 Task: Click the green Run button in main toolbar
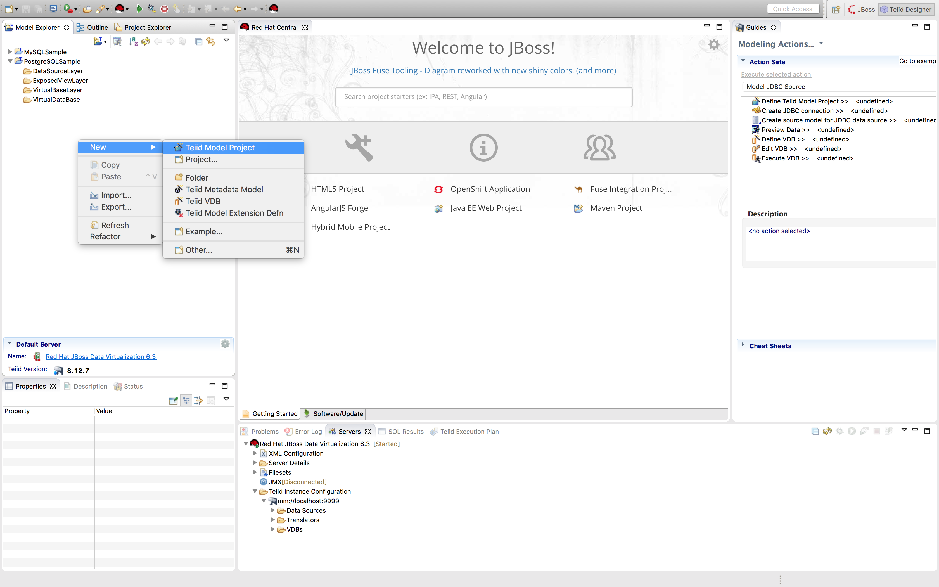[x=139, y=9]
